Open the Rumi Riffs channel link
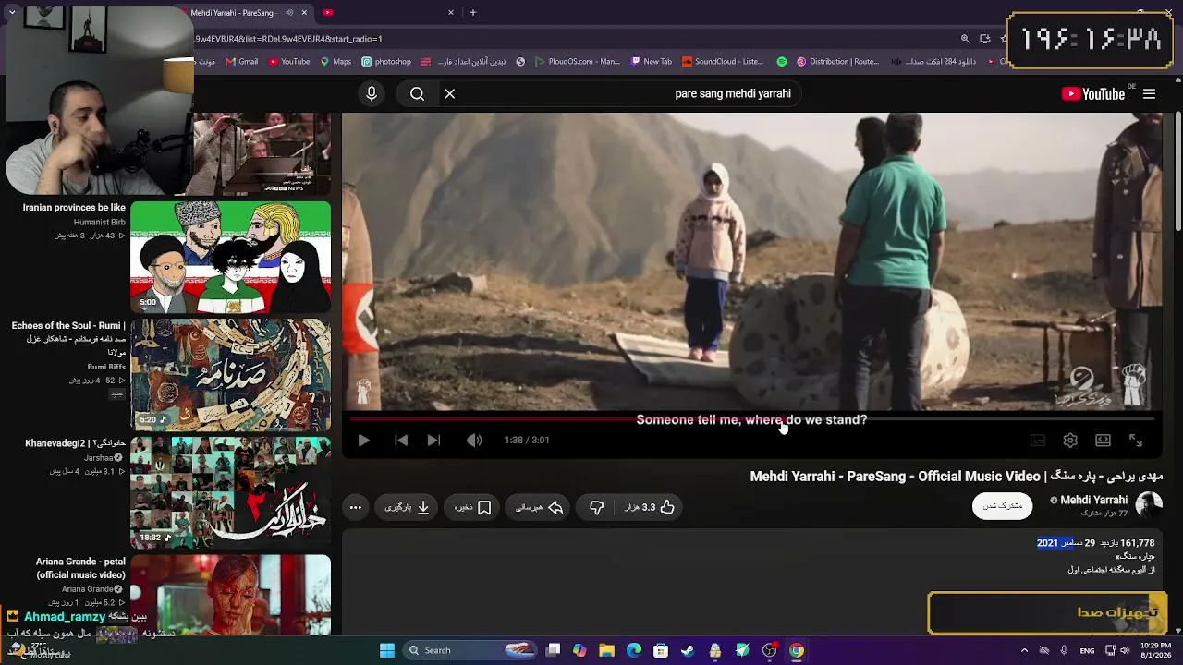The width and height of the screenshot is (1183, 665). [106, 367]
